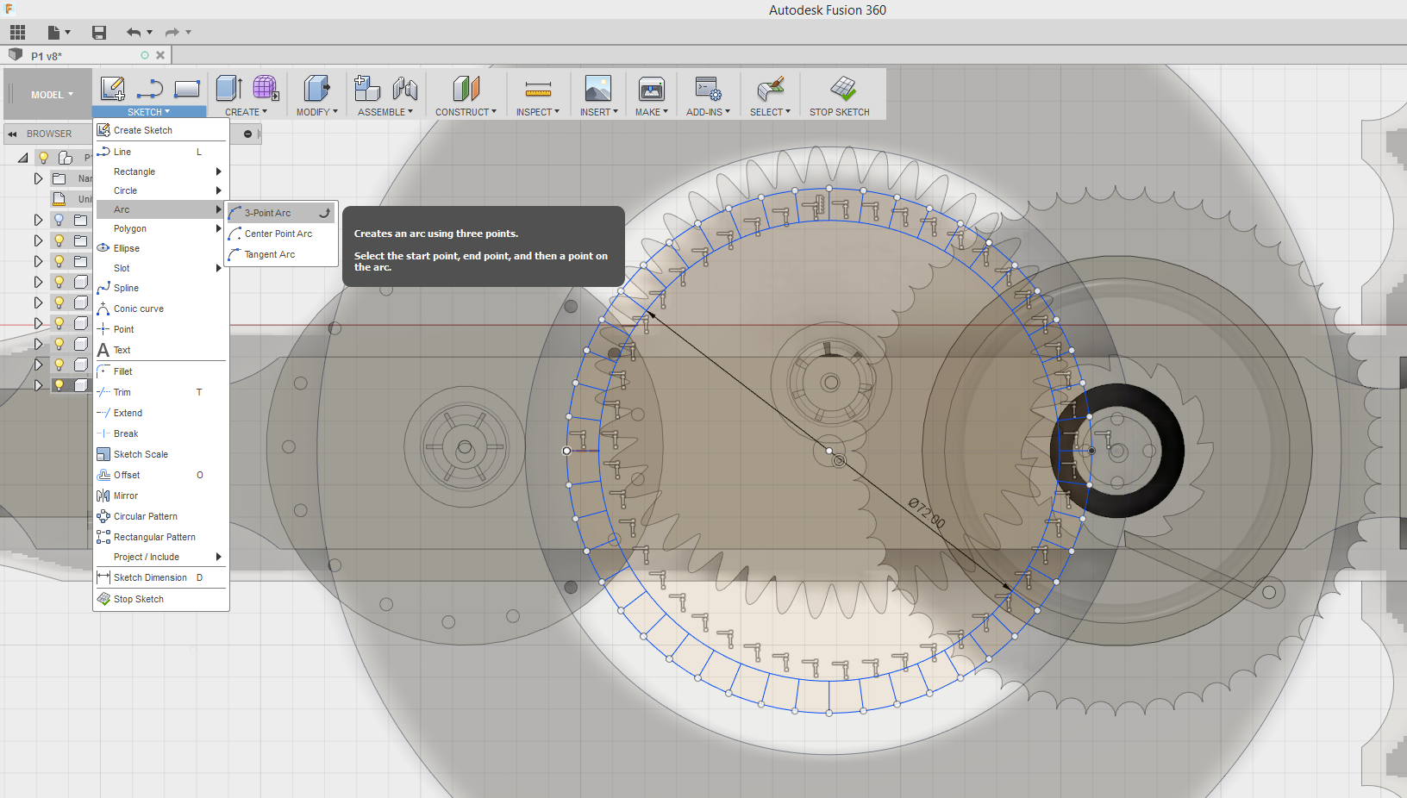Screen dimensions: 1407x798
Task: Toggle the highlighted last browser row bulb
Action: point(59,385)
